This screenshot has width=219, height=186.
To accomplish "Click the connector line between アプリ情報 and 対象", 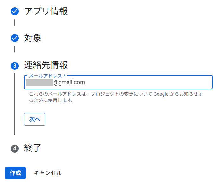I will (15, 22).
